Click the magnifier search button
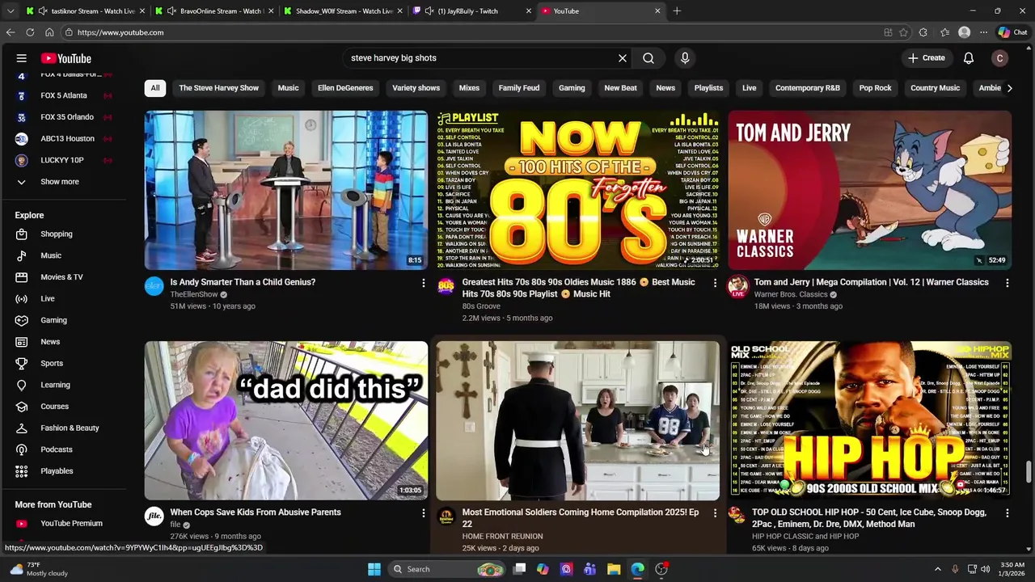The width and height of the screenshot is (1035, 582). 648,58
